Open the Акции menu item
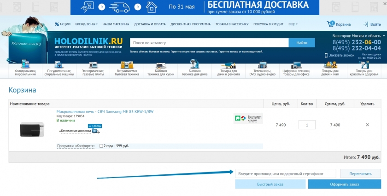This screenshot has height=196, width=387. pyautogui.click(x=63, y=24)
